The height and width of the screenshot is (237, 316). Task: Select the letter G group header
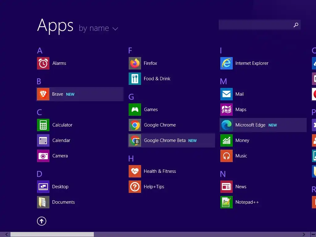click(131, 97)
